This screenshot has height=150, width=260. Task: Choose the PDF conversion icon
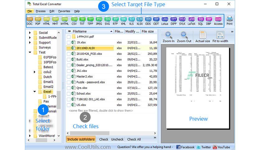38,21
